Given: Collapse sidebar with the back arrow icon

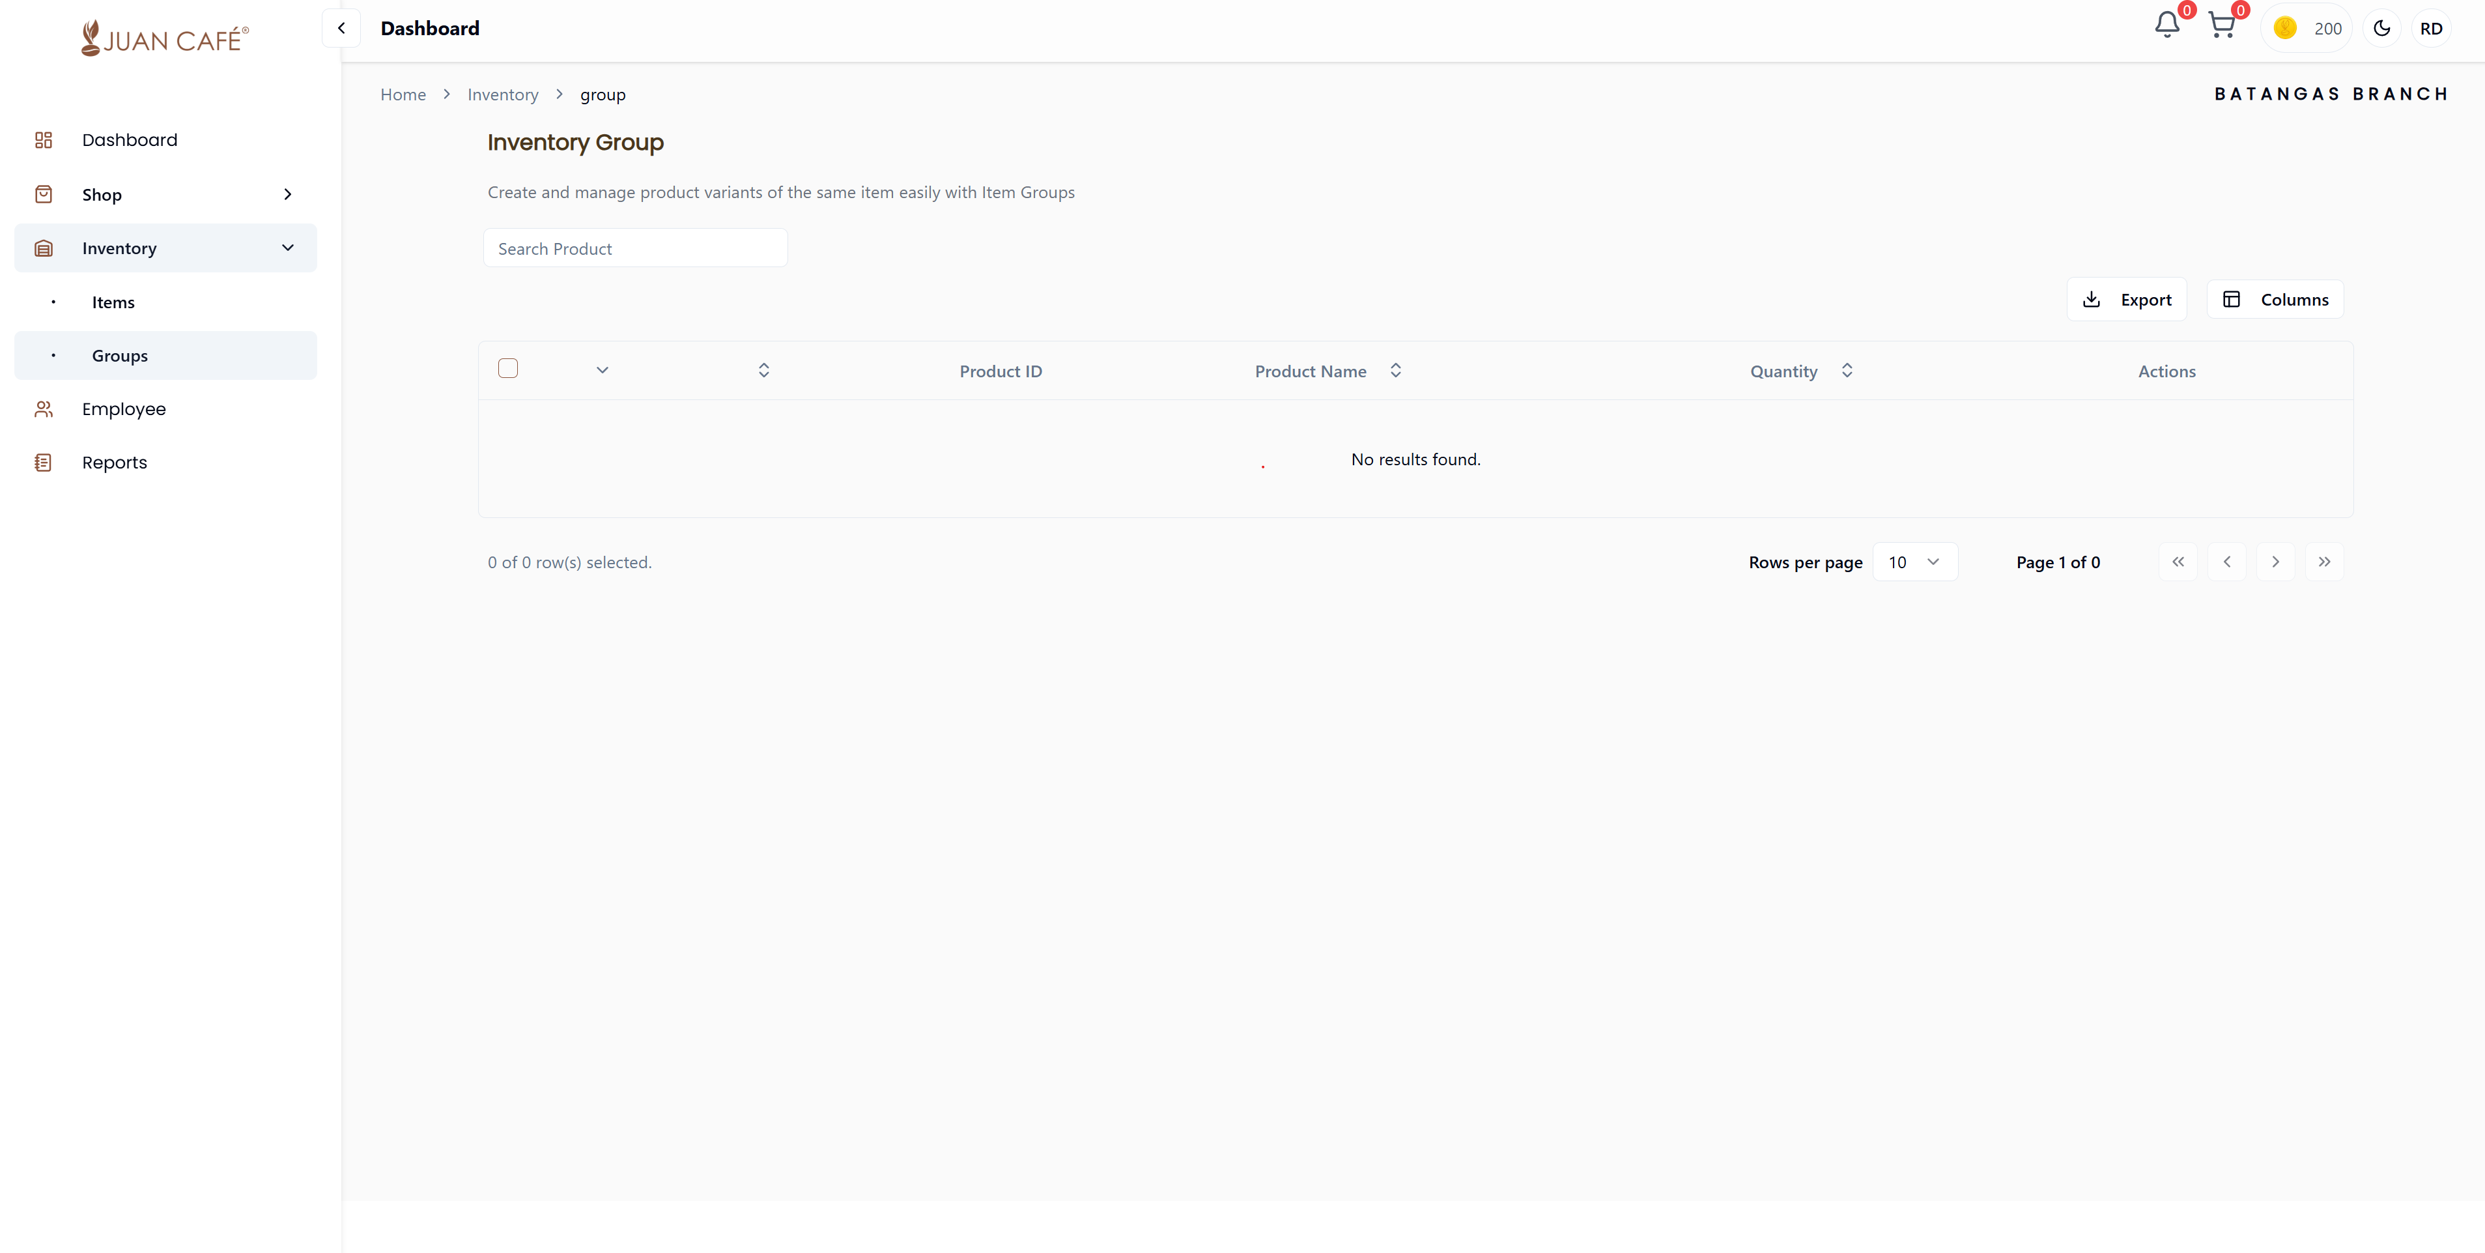Looking at the screenshot, I should pyautogui.click(x=341, y=28).
